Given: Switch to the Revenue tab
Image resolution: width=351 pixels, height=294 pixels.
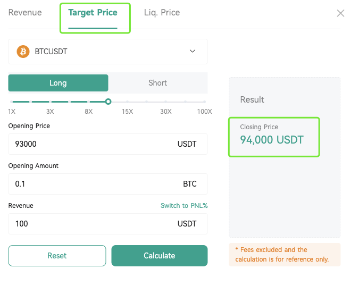Looking at the screenshot, I should coord(25,13).
